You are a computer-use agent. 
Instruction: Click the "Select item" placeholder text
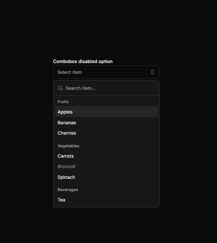[x=69, y=72]
